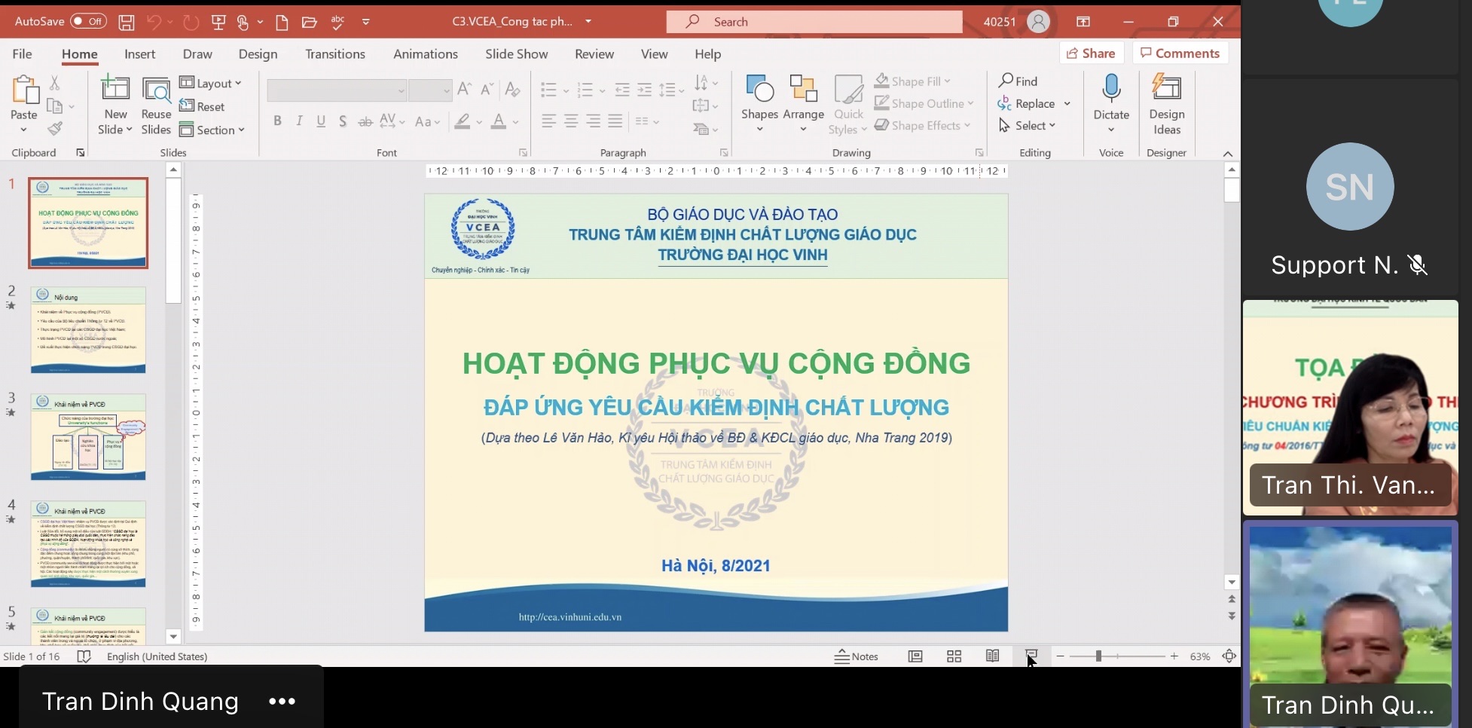Open font name combo box
1472x728 pixels.
(x=337, y=90)
